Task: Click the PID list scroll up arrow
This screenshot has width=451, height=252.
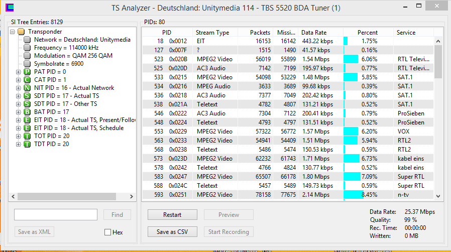Action: [x=438, y=41]
